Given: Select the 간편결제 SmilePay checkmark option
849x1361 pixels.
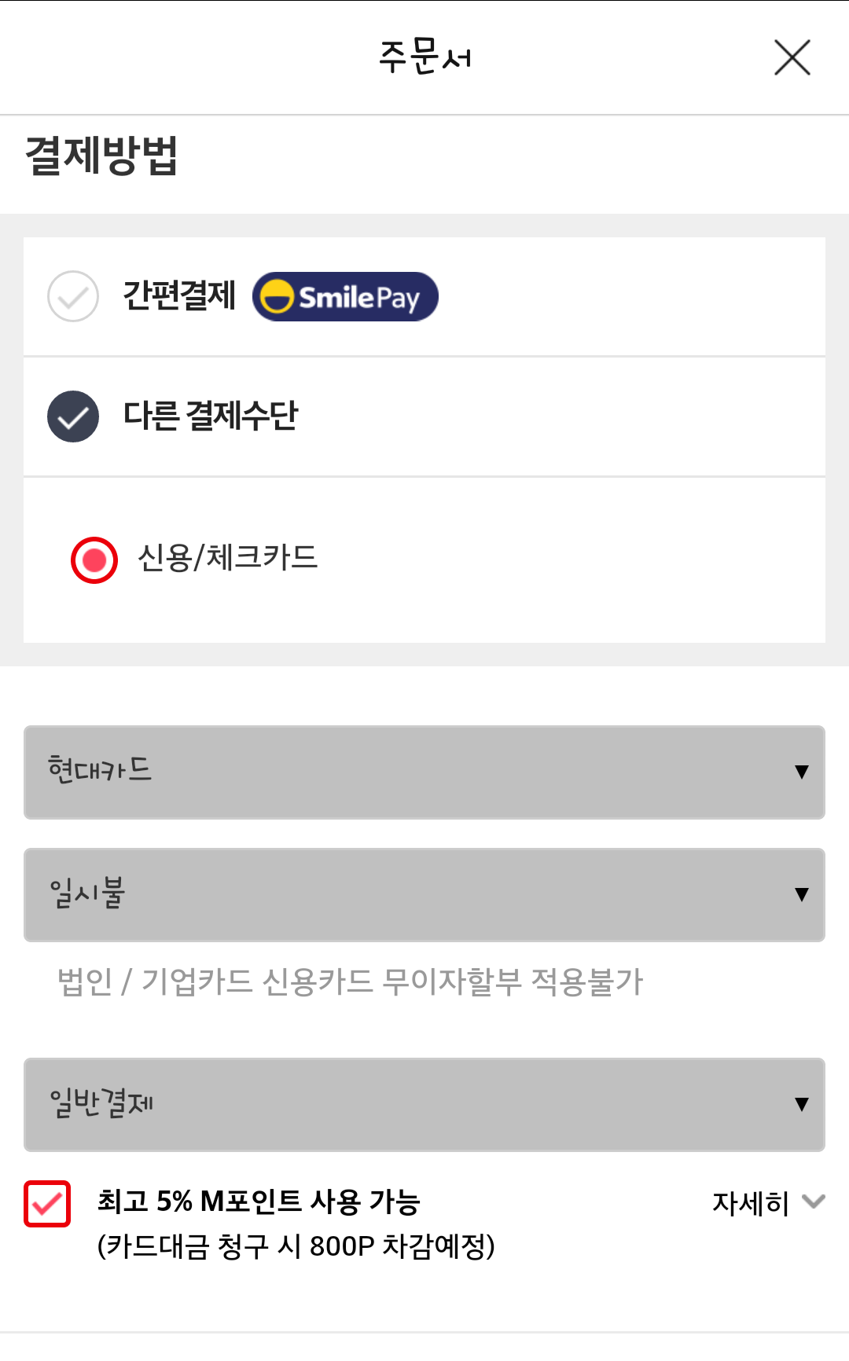Looking at the screenshot, I should click(73, 297).
